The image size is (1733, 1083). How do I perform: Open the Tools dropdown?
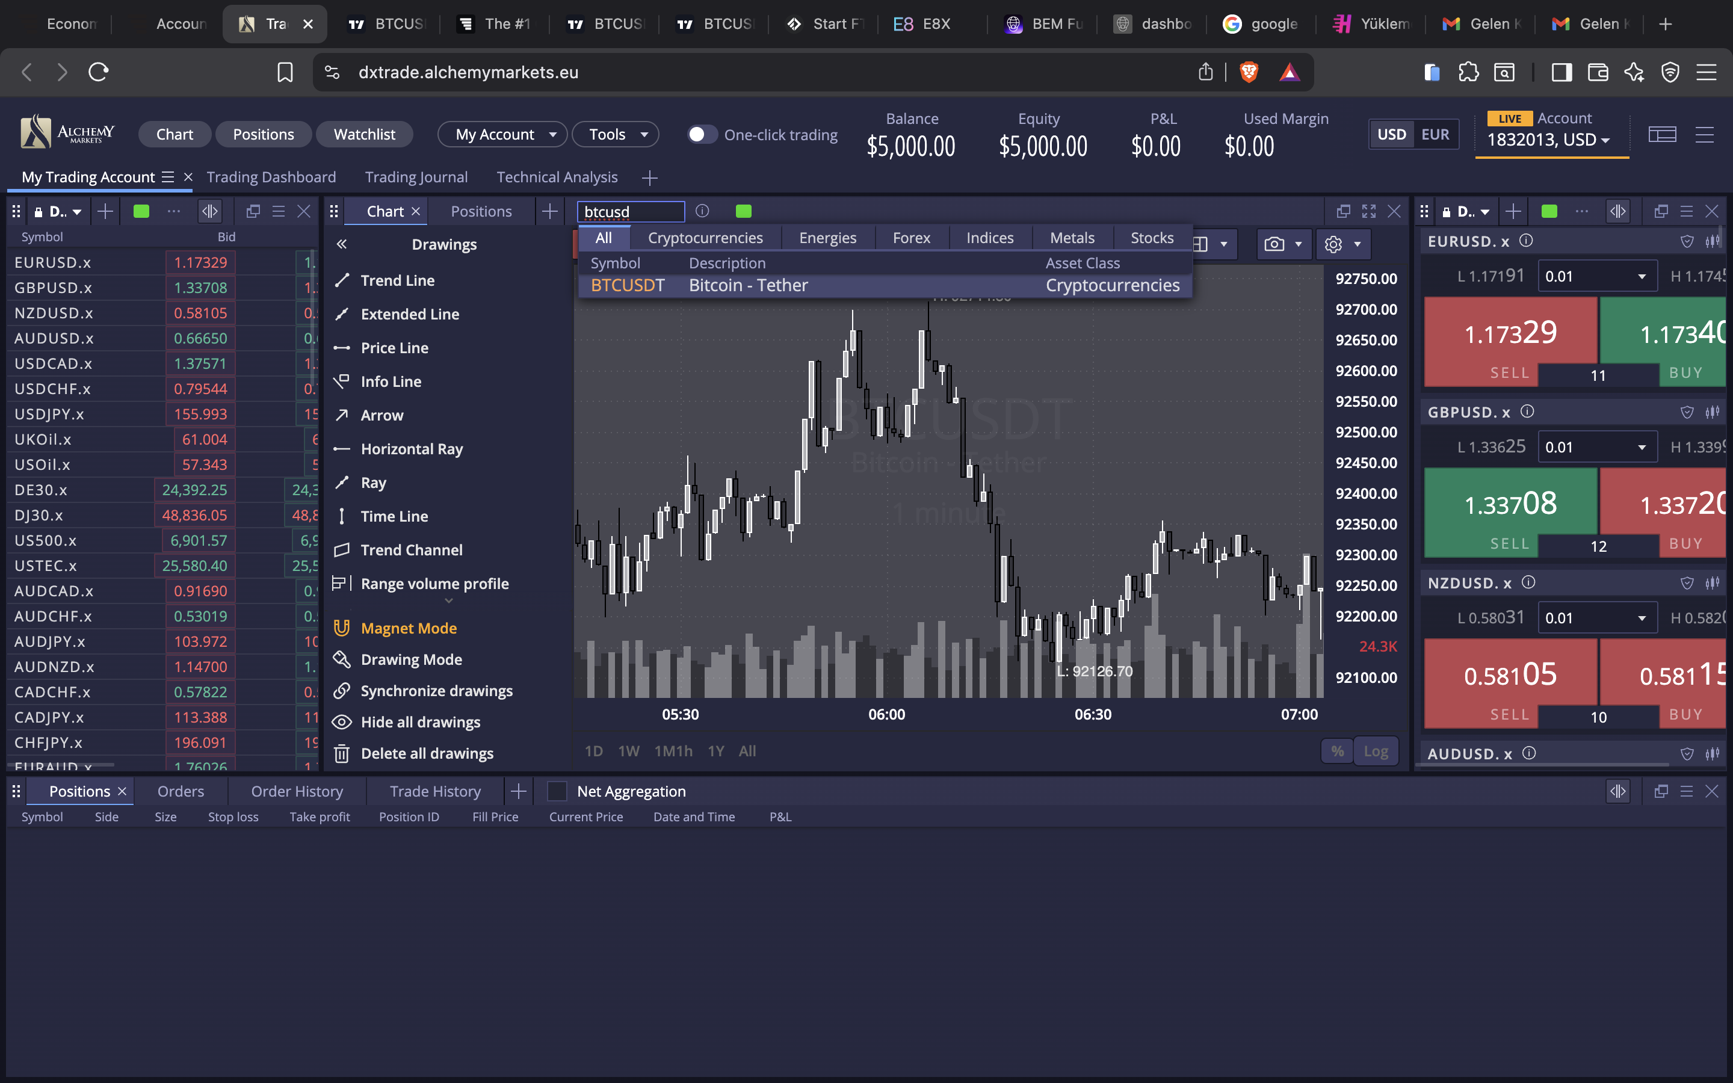click(x=615, y=135)
